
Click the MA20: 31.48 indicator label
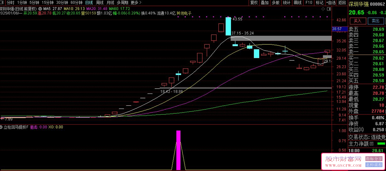pyautogui.click(x=97, y=9)
